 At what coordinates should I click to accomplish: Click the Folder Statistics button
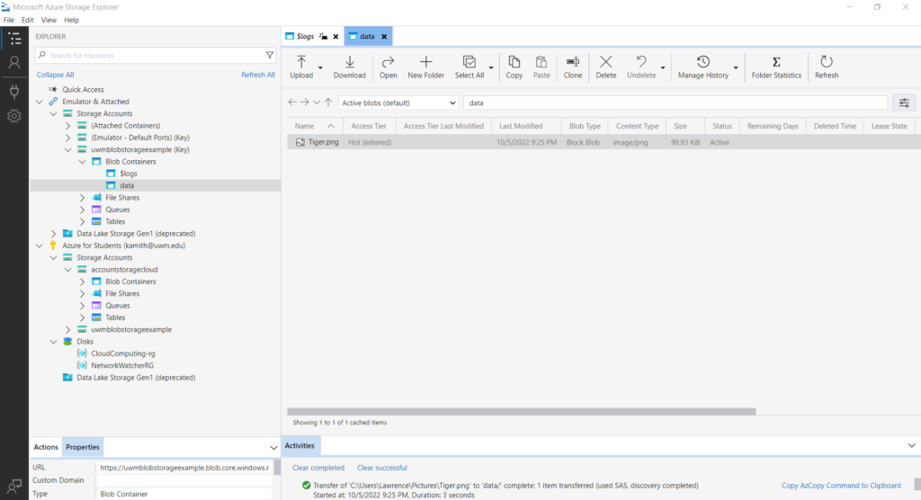[776, 67]
